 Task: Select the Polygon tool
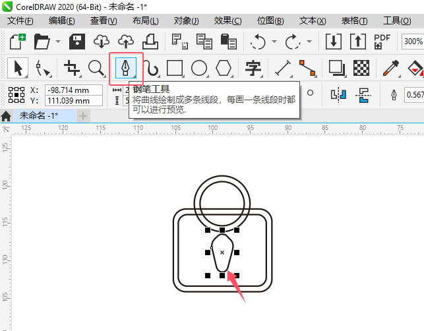[x=224, y=68]
